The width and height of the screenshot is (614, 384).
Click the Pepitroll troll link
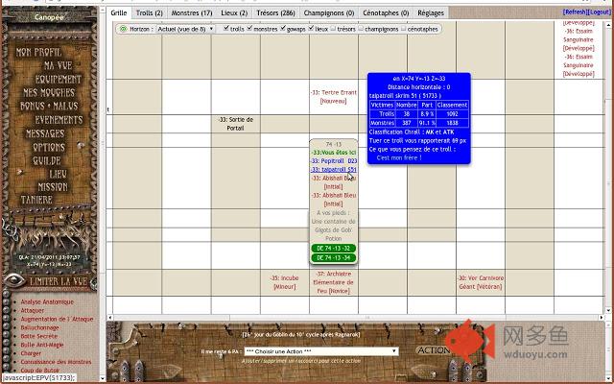pyautogui.click(x=334, y=161)
